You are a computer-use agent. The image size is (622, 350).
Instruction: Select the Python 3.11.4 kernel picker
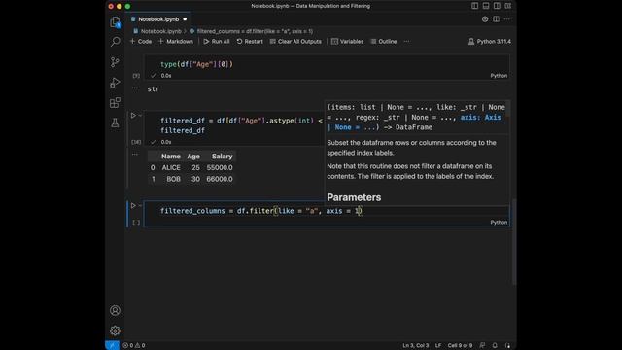[x=490, y=41]
